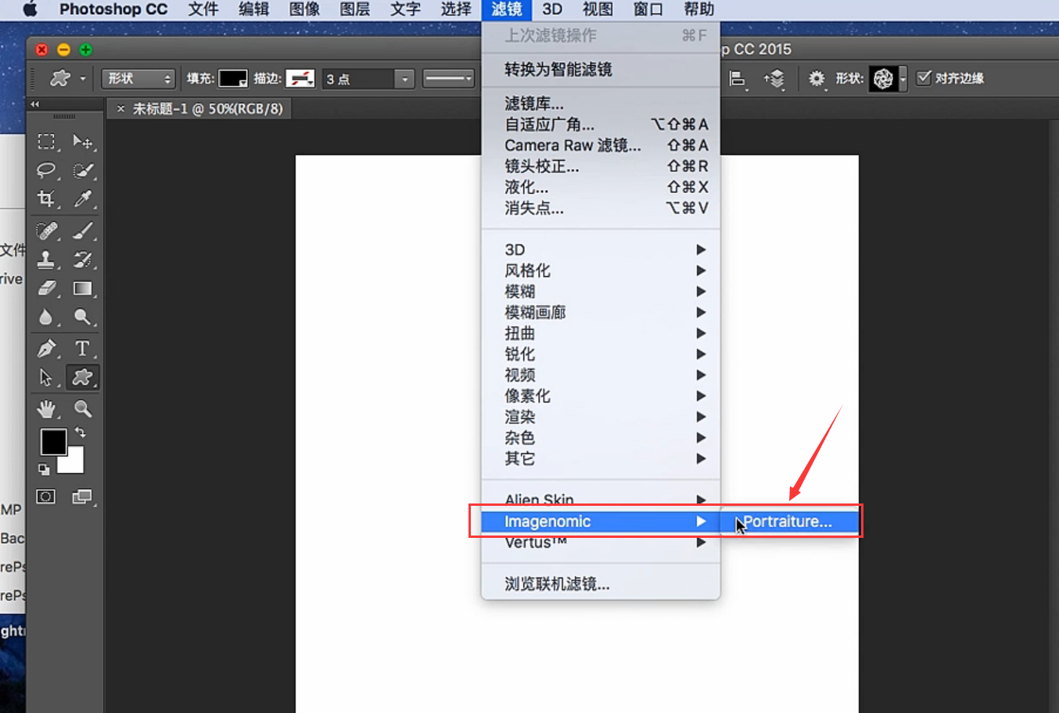Open the Apple menu
This screenshot has width=1059, height=713.
coord(30,9)
